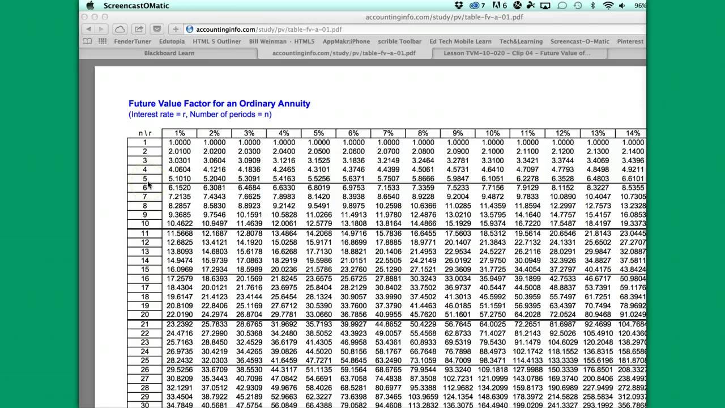Screen dimensions: 725x408
Task: Click the Pocket save icon in toolbar
Action: tap(157, 29)
